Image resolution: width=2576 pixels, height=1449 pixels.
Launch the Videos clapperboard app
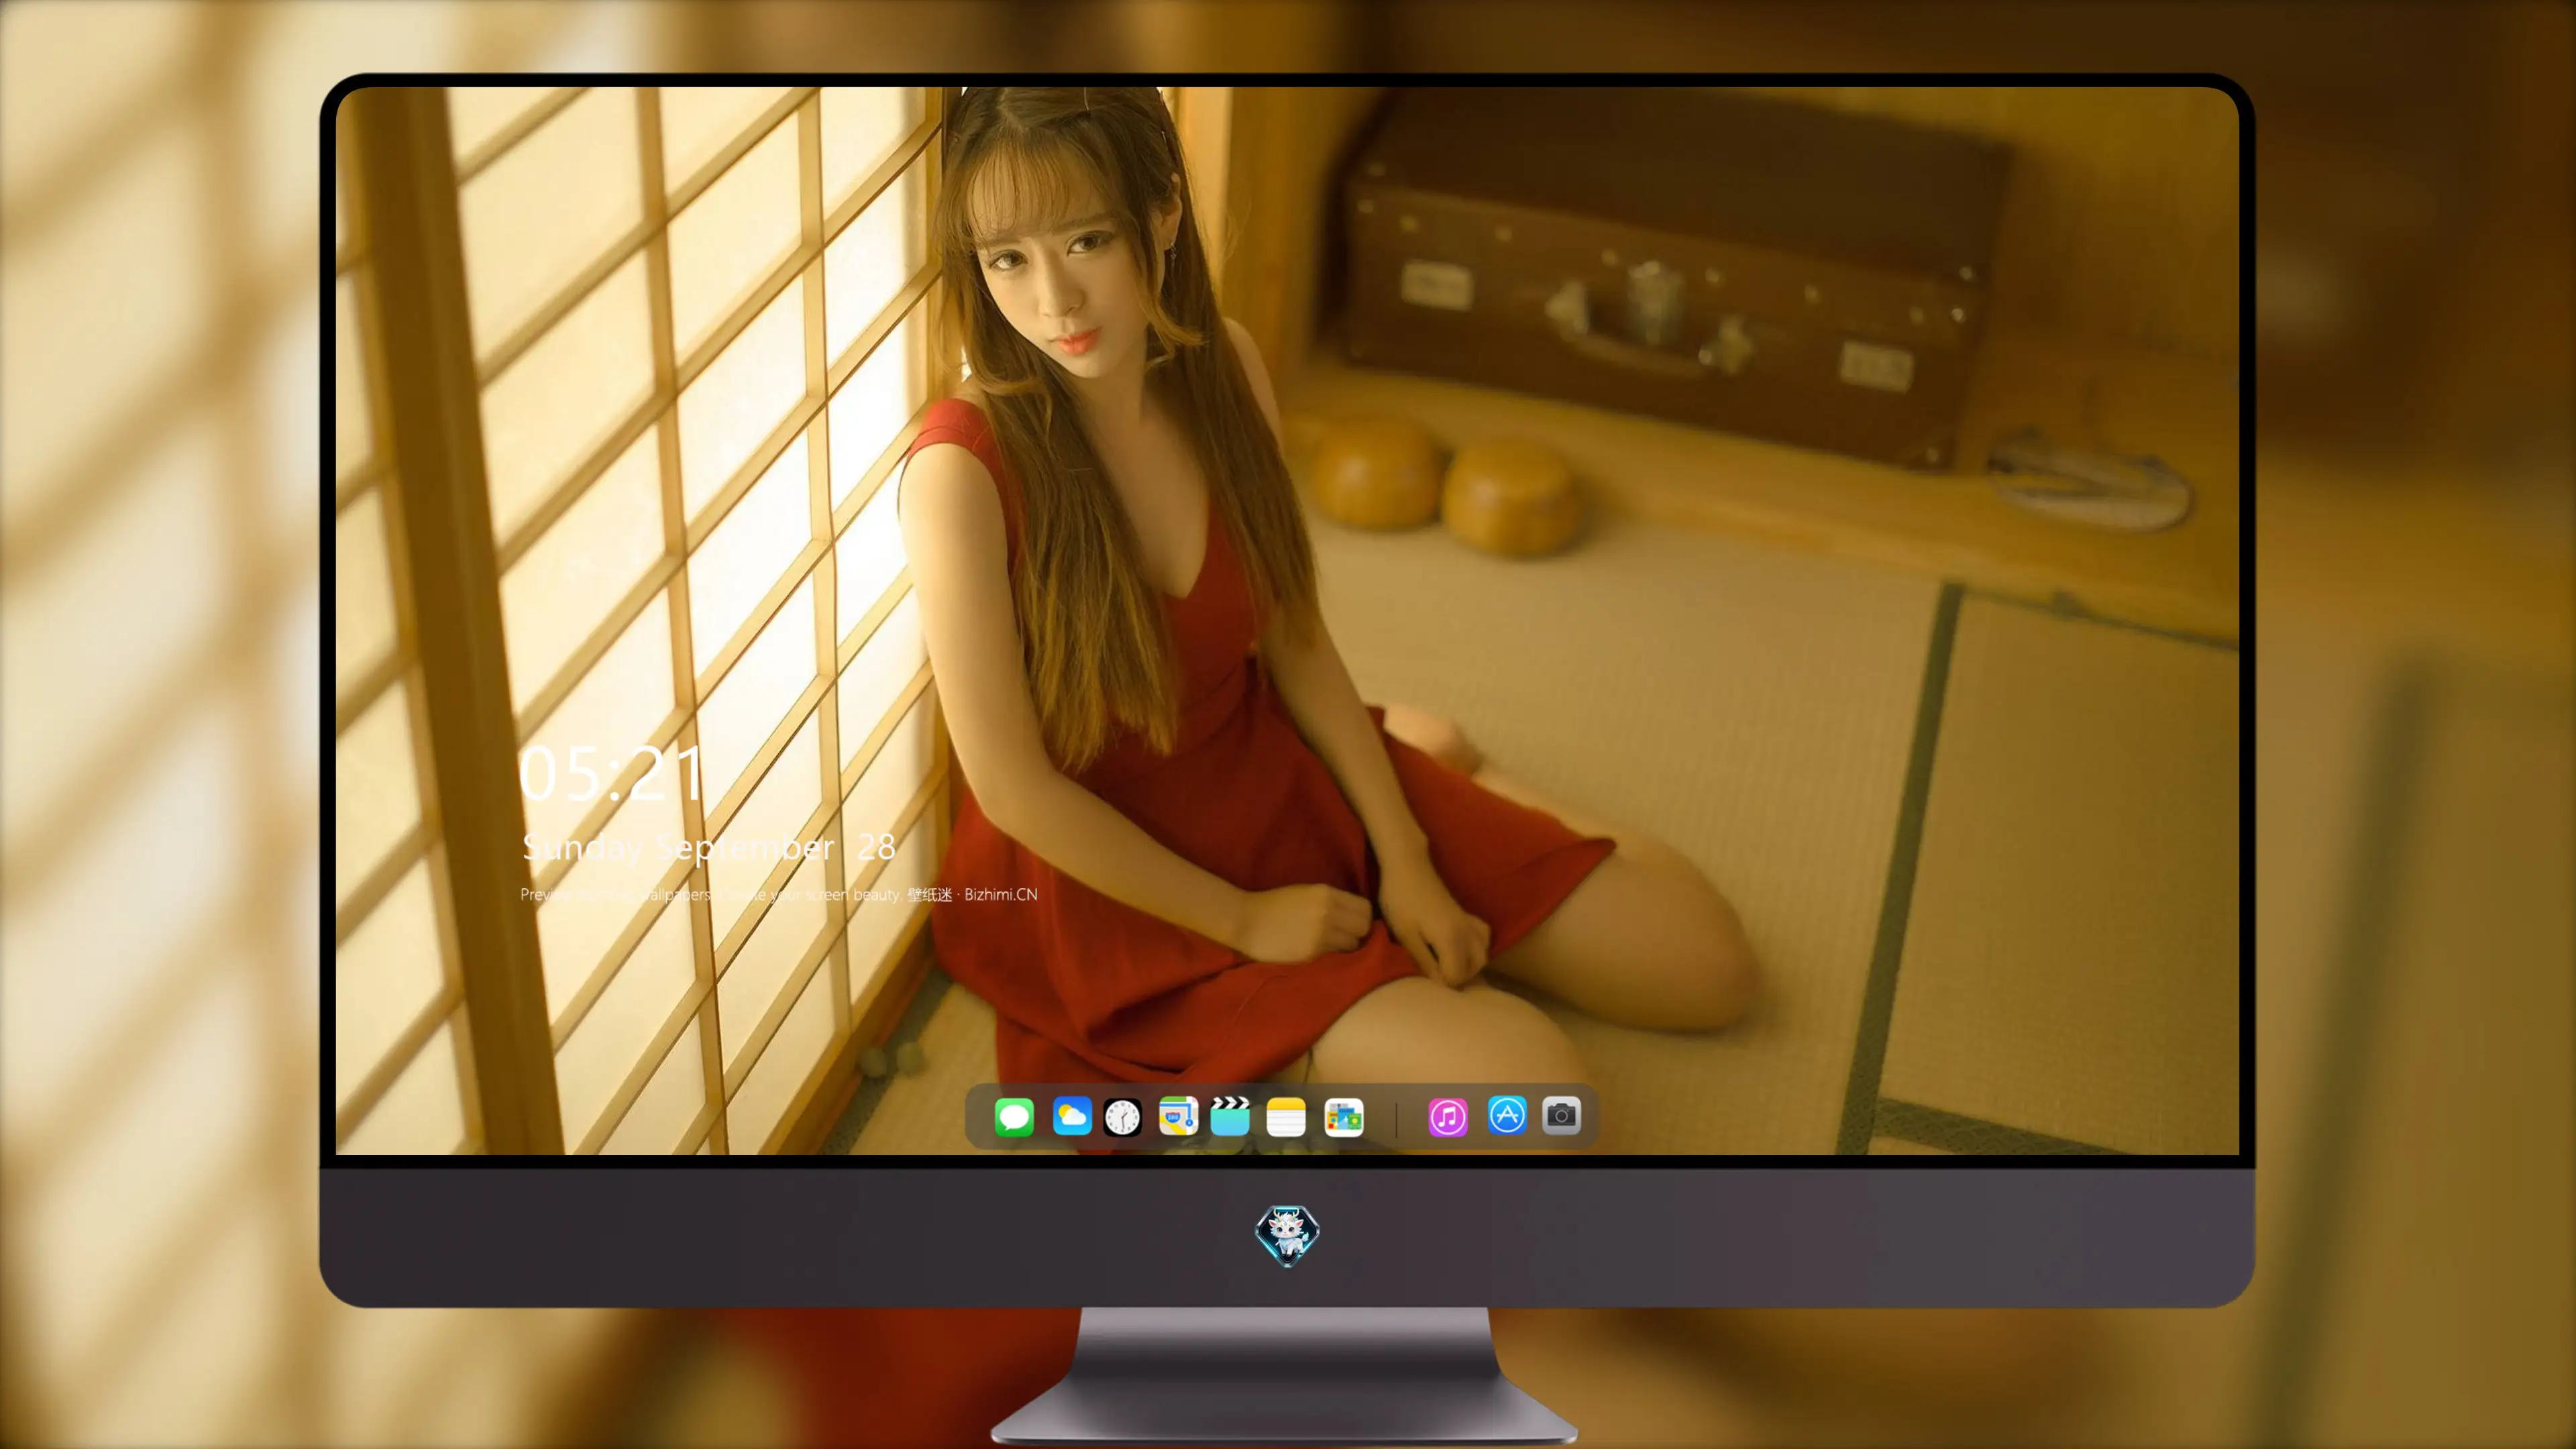pyautogui.click(x=1230, y=1116)
